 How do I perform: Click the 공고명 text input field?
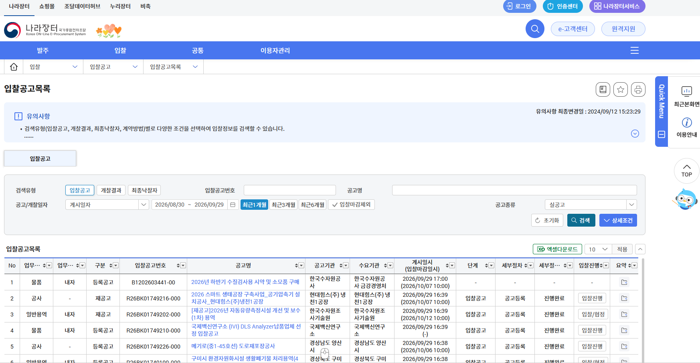[514, 190]
